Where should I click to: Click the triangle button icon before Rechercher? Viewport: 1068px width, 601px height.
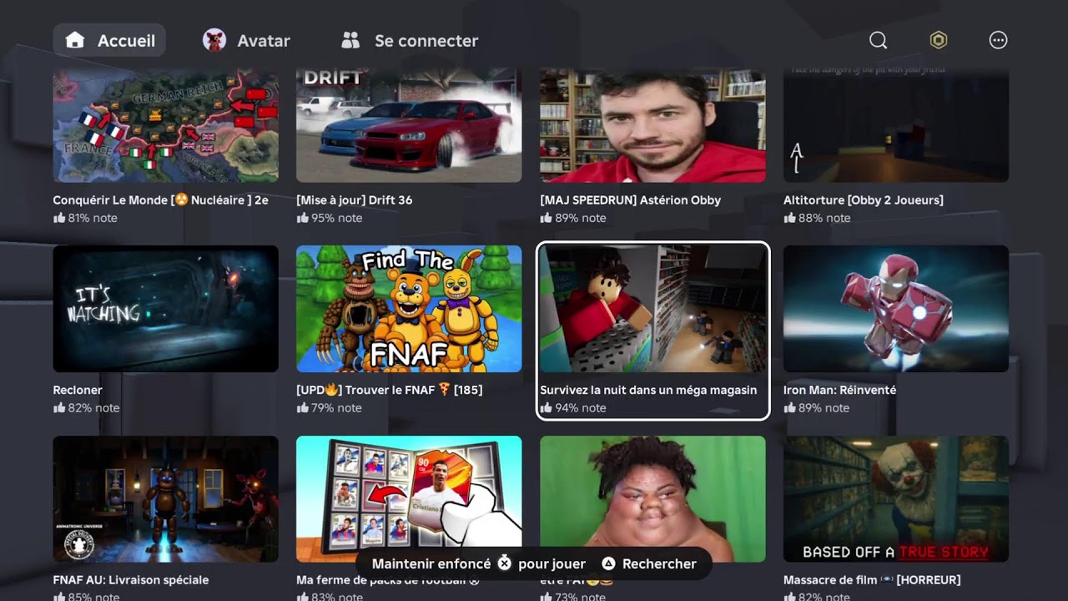coord(608,563)
